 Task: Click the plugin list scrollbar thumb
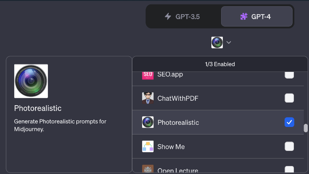coord(305,128)
